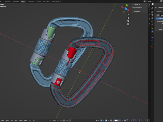Open the Tool properties tab icon

tap(152, 8)
